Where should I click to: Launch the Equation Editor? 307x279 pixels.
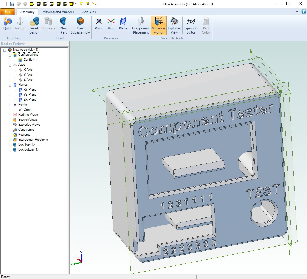[x=191, y=25]
